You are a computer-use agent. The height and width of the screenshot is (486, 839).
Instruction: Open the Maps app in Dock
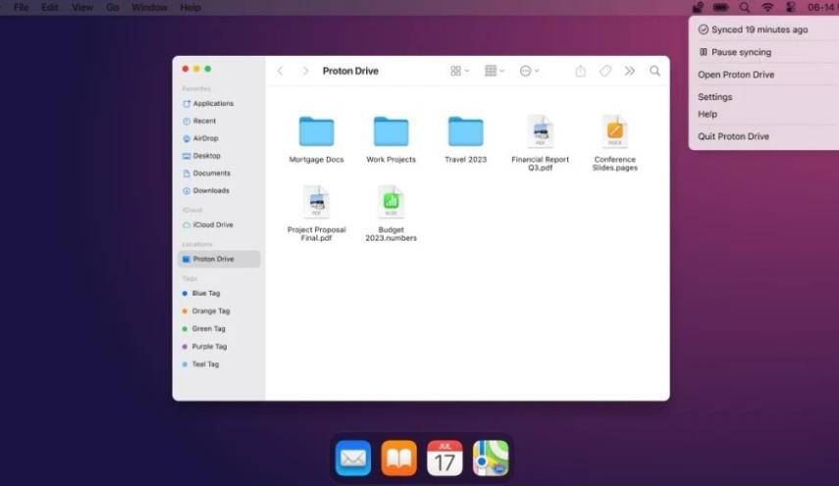tap(491, 458)
